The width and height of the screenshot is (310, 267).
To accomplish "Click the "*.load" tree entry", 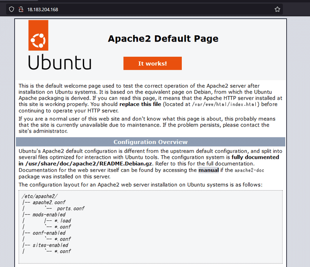I will [62, 221].
